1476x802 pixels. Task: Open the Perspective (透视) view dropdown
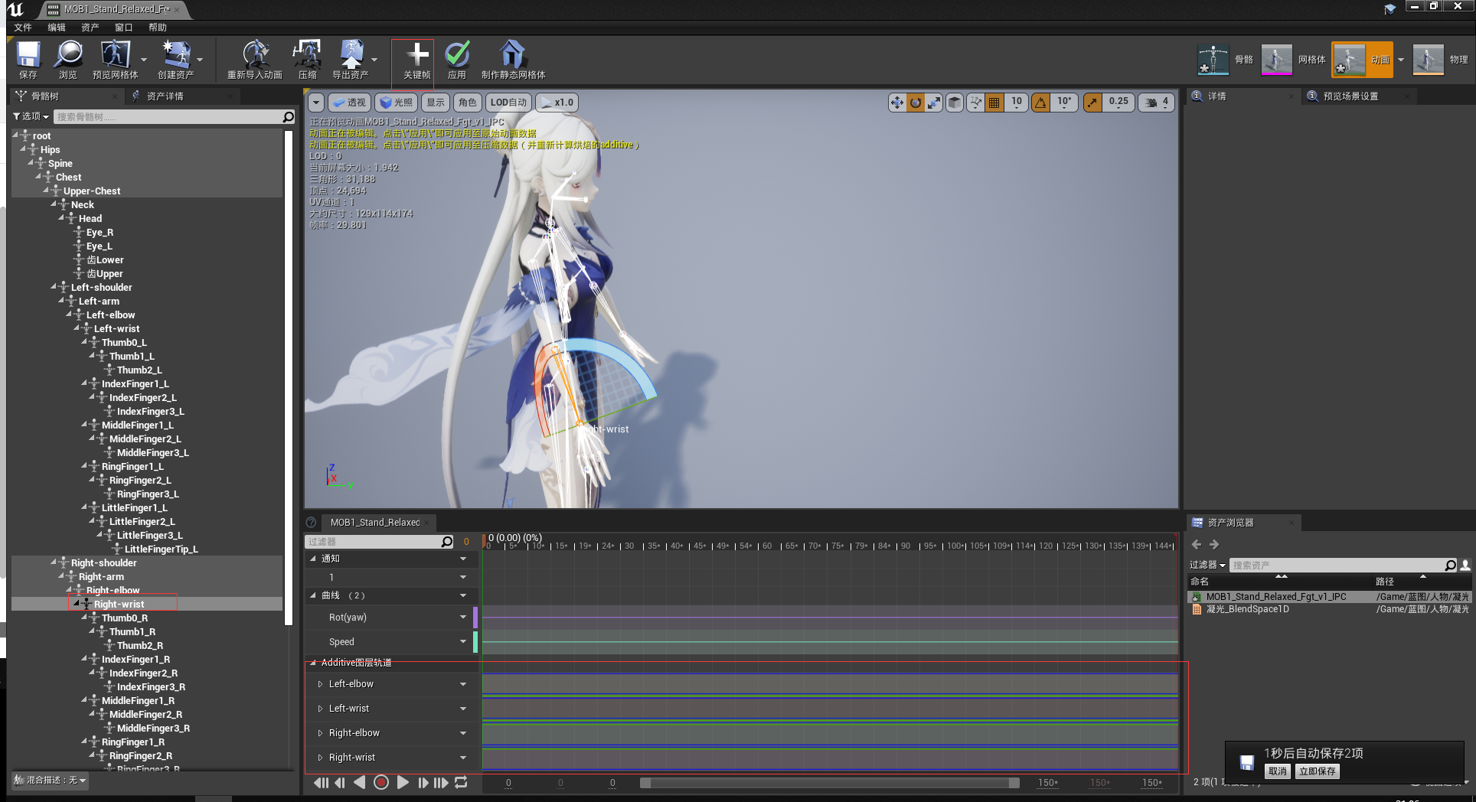349,103
